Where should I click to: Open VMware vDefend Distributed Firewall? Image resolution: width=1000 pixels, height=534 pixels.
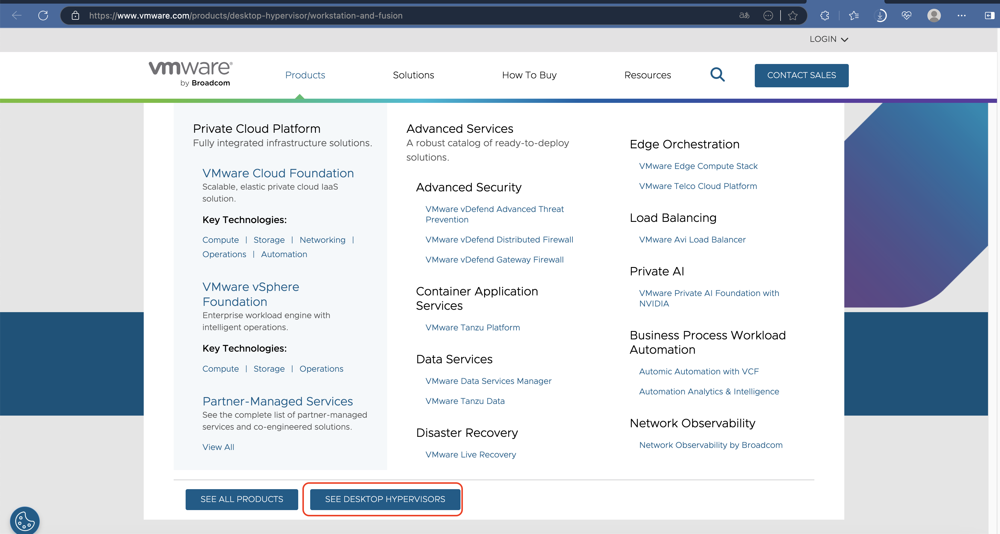pos(499,239)
